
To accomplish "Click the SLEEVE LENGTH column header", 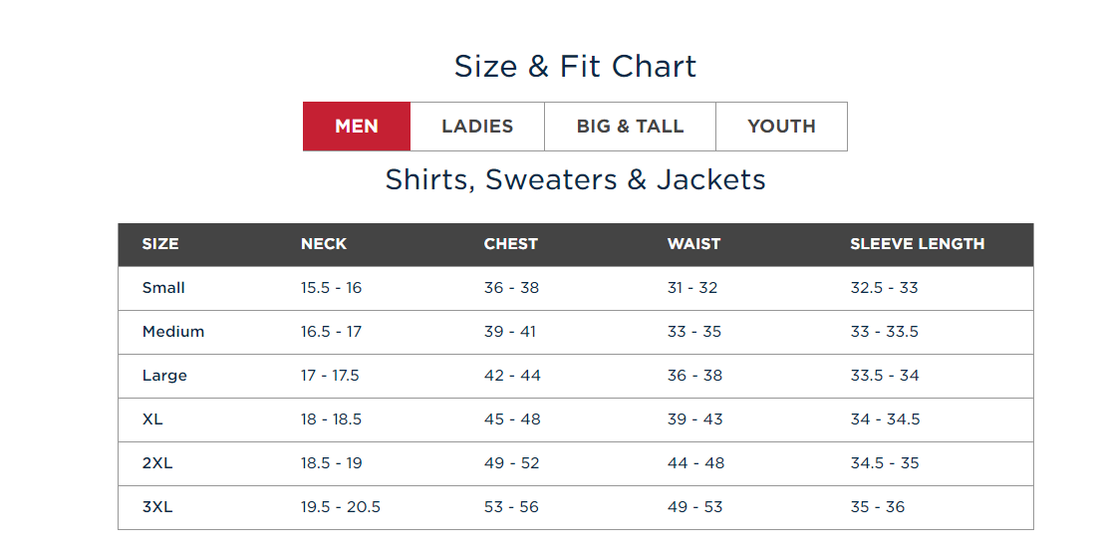I will 917,244.
